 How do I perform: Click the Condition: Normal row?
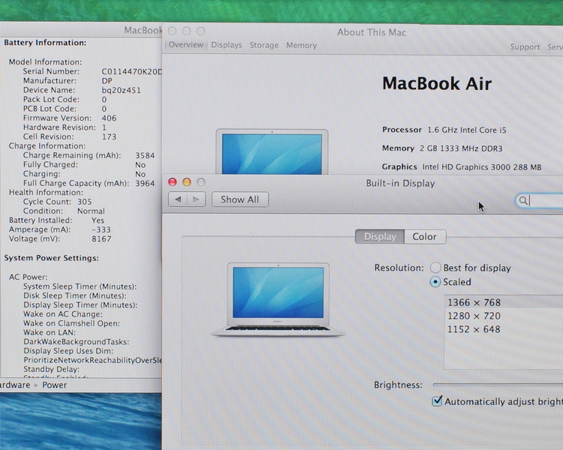click(x=64, y=211)
